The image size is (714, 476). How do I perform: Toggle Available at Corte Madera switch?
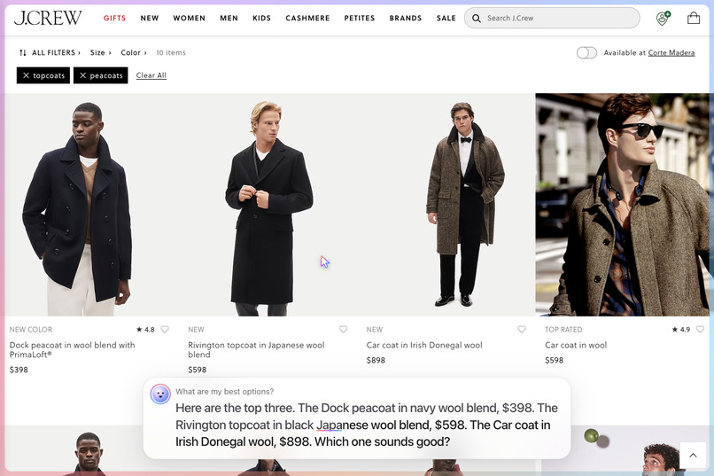coord(586,53)
